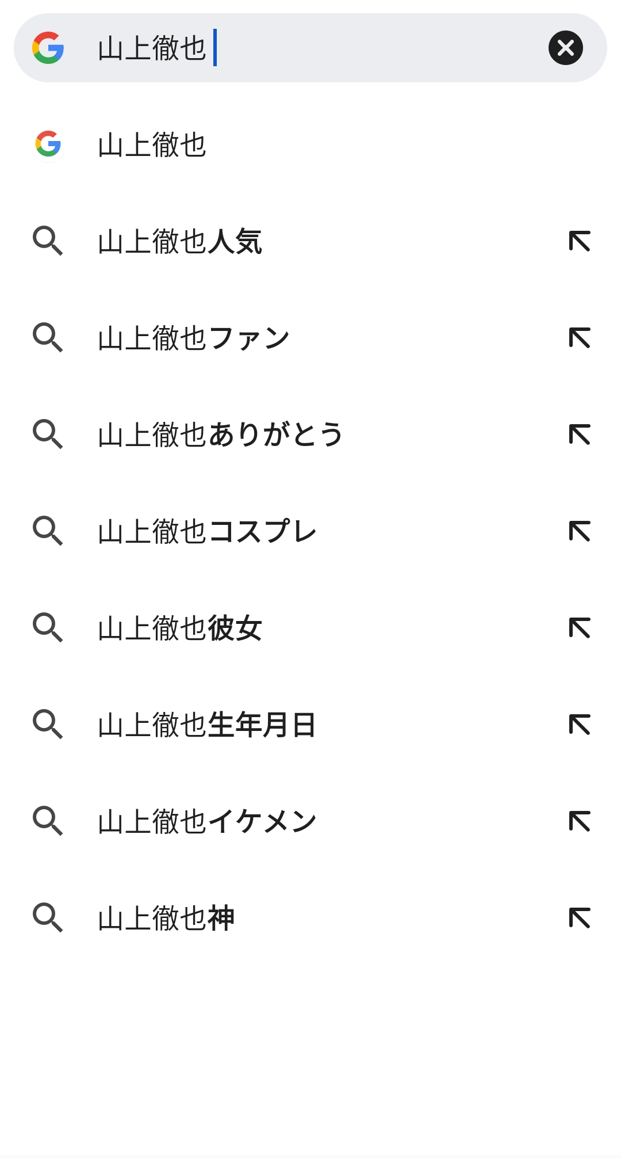Tap the Google logo in search bar
The image size is (621, 1158).
click(48, 48)
